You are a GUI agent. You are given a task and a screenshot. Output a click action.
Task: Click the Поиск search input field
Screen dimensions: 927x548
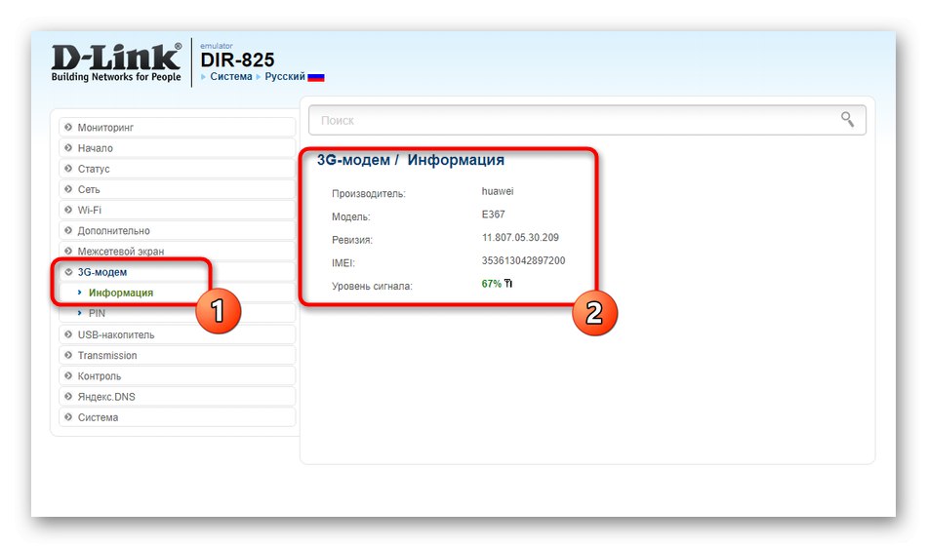pyautogui.click(x=587, y=121)
